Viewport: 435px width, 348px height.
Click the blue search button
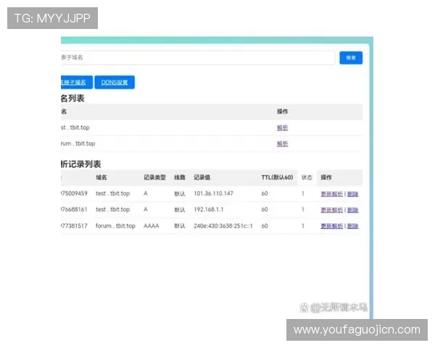(351, 58)
